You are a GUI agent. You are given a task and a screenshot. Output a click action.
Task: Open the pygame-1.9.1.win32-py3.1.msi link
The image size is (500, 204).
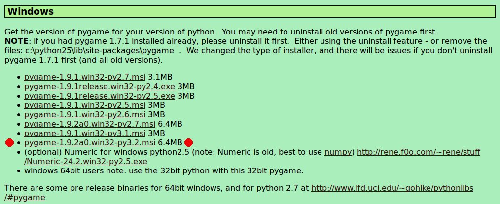85,133
